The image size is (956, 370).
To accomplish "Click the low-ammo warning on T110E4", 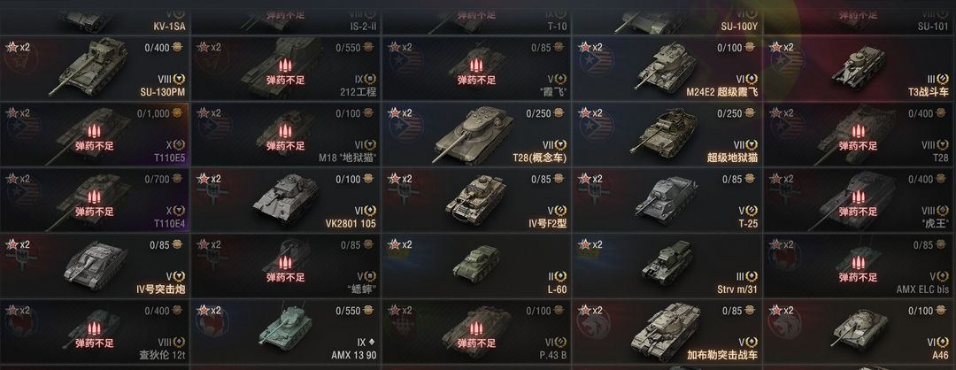I will click(x=94, y=204).
